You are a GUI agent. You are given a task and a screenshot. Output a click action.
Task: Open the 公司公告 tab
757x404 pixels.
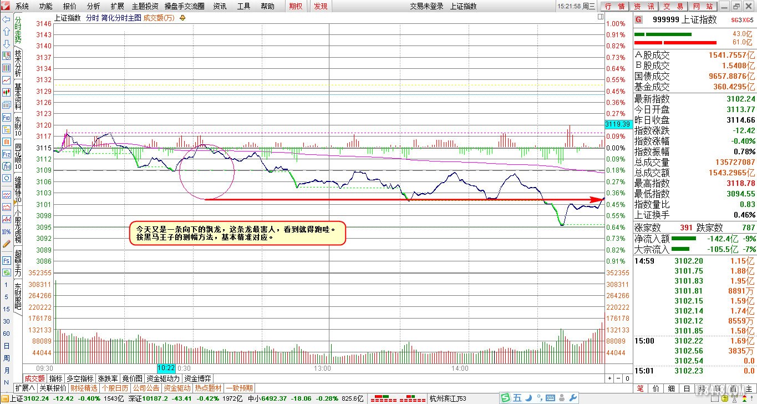pos(146,388)
